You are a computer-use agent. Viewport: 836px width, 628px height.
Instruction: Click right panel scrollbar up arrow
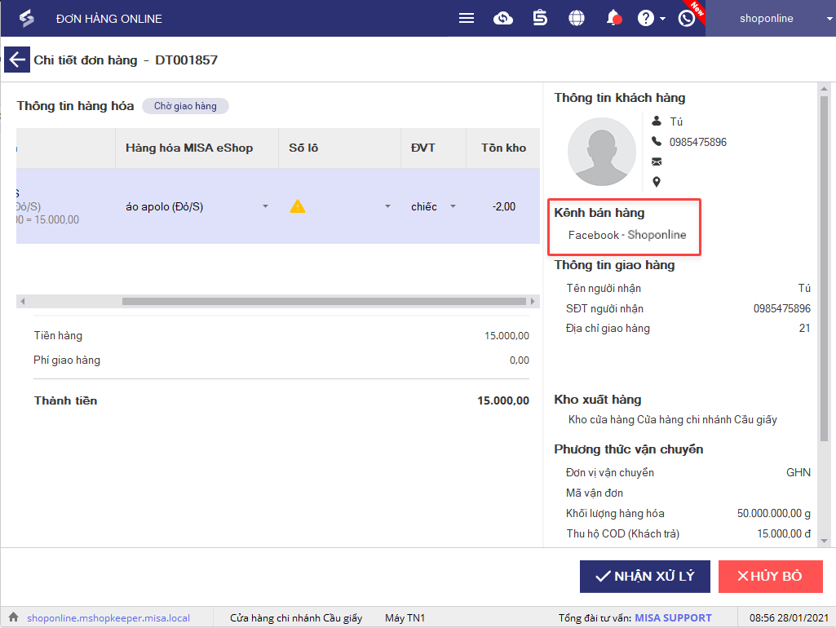pos(824,89)
